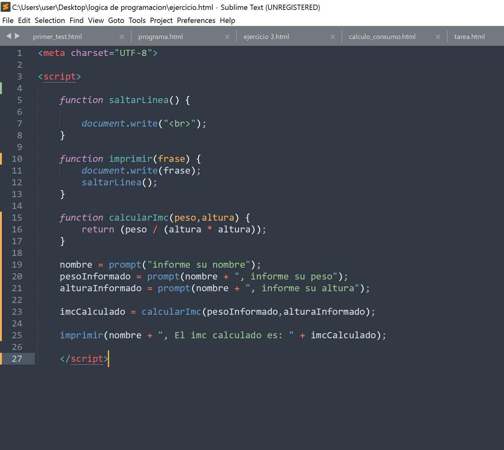
Task: Click the previous tab arrow
Action: [9, 36]
